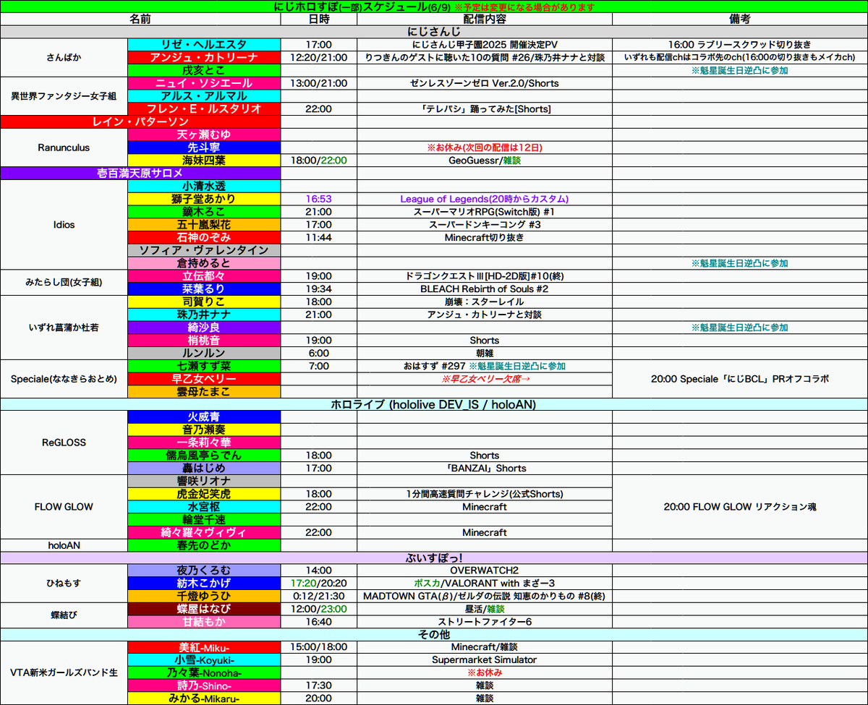Click the レイン・パターソン row
The image size is (868, 705).
tap(140, 122)
